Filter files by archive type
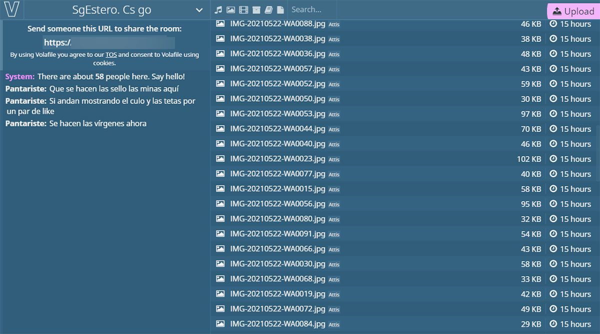This screenshot has height=334, width=600. pos(256,10)
